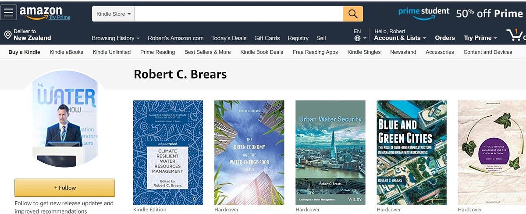Expand the Browsing History dropdown

(116, 38)
